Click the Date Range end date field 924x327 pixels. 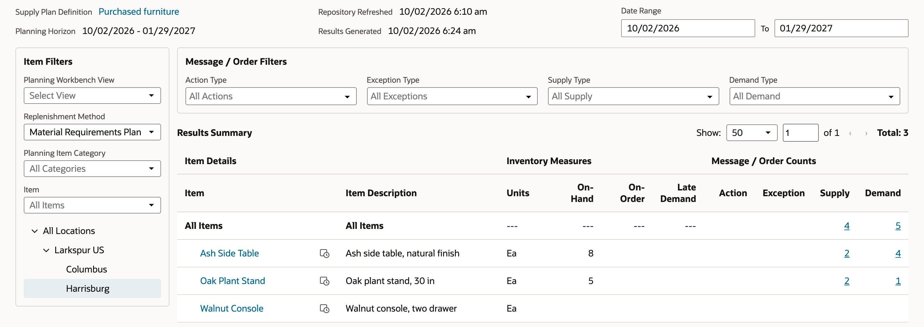841,28
